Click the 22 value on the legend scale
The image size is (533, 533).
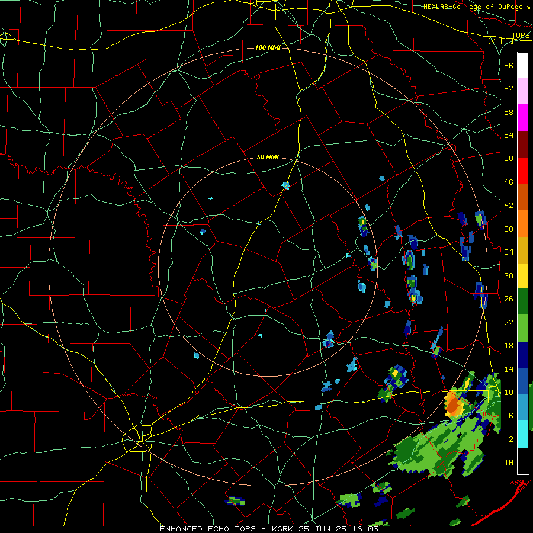tap(509, 323)
